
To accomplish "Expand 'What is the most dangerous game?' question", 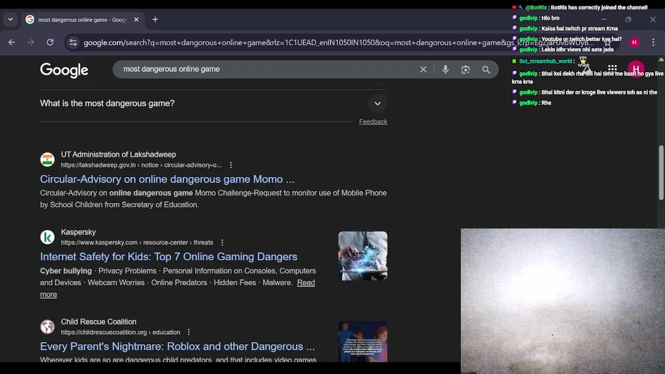I will 214,103.
